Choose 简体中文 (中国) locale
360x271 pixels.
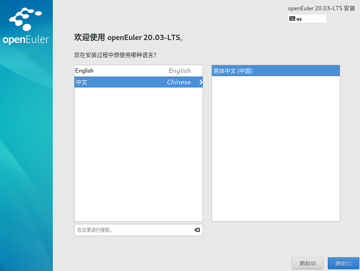point(233,71)
